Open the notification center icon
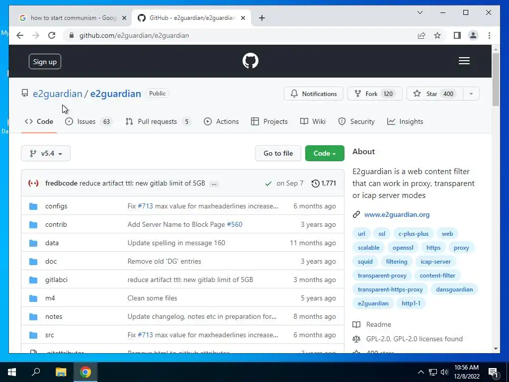Screen dimensions: 509x382 point(493,372)
